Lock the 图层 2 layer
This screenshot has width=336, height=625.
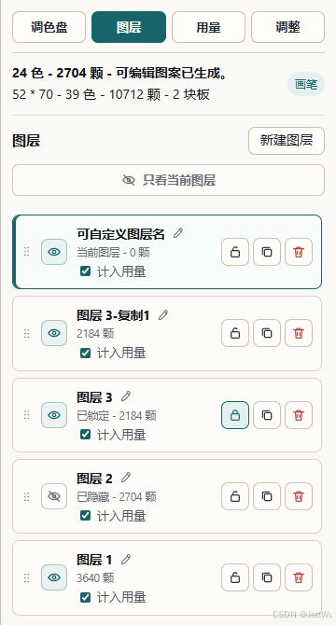(235, 496)
